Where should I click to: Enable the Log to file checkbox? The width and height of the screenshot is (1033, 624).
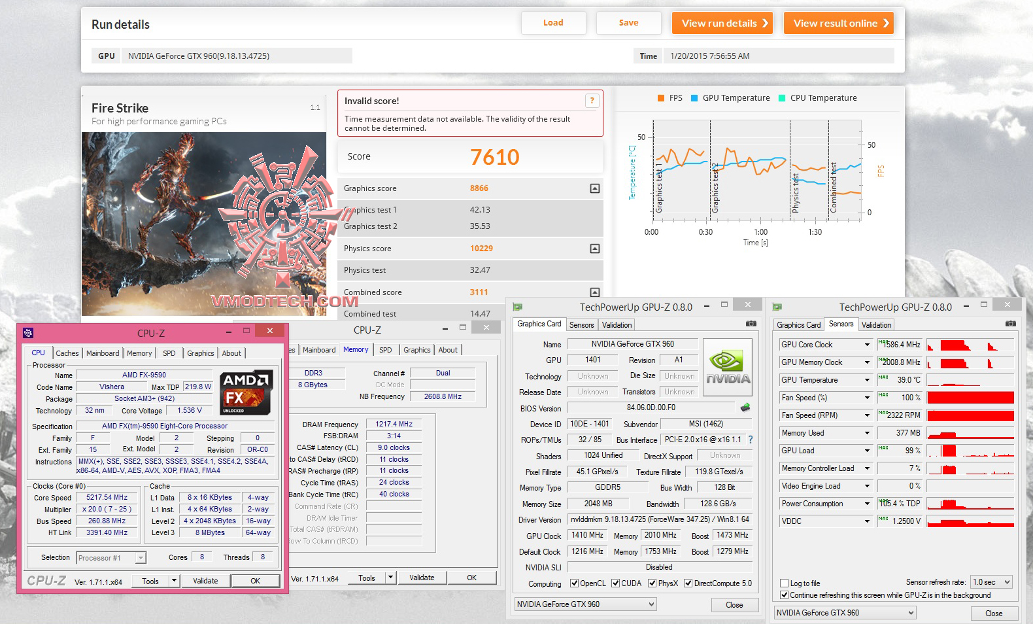[784, 583]
